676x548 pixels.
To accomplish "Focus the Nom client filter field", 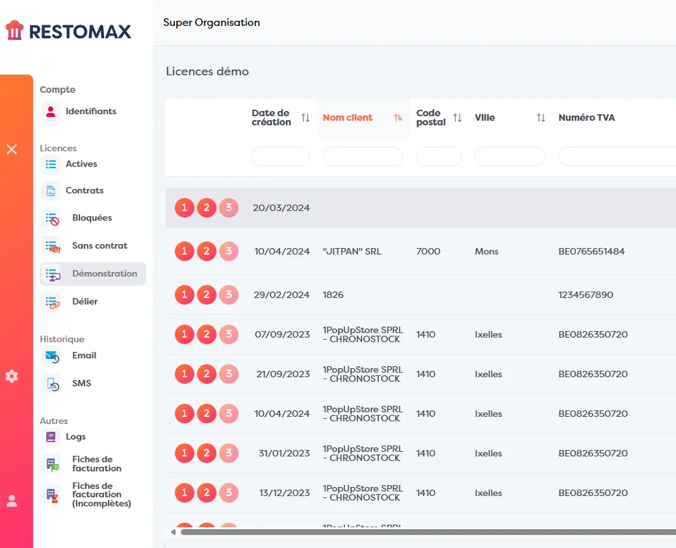I will (363, 156).
